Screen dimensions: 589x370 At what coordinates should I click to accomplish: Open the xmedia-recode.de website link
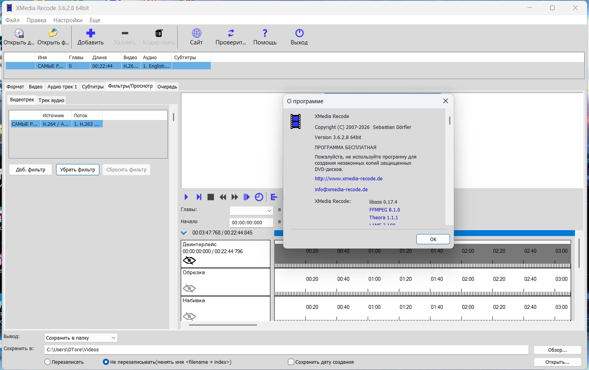tap(348, 179)
